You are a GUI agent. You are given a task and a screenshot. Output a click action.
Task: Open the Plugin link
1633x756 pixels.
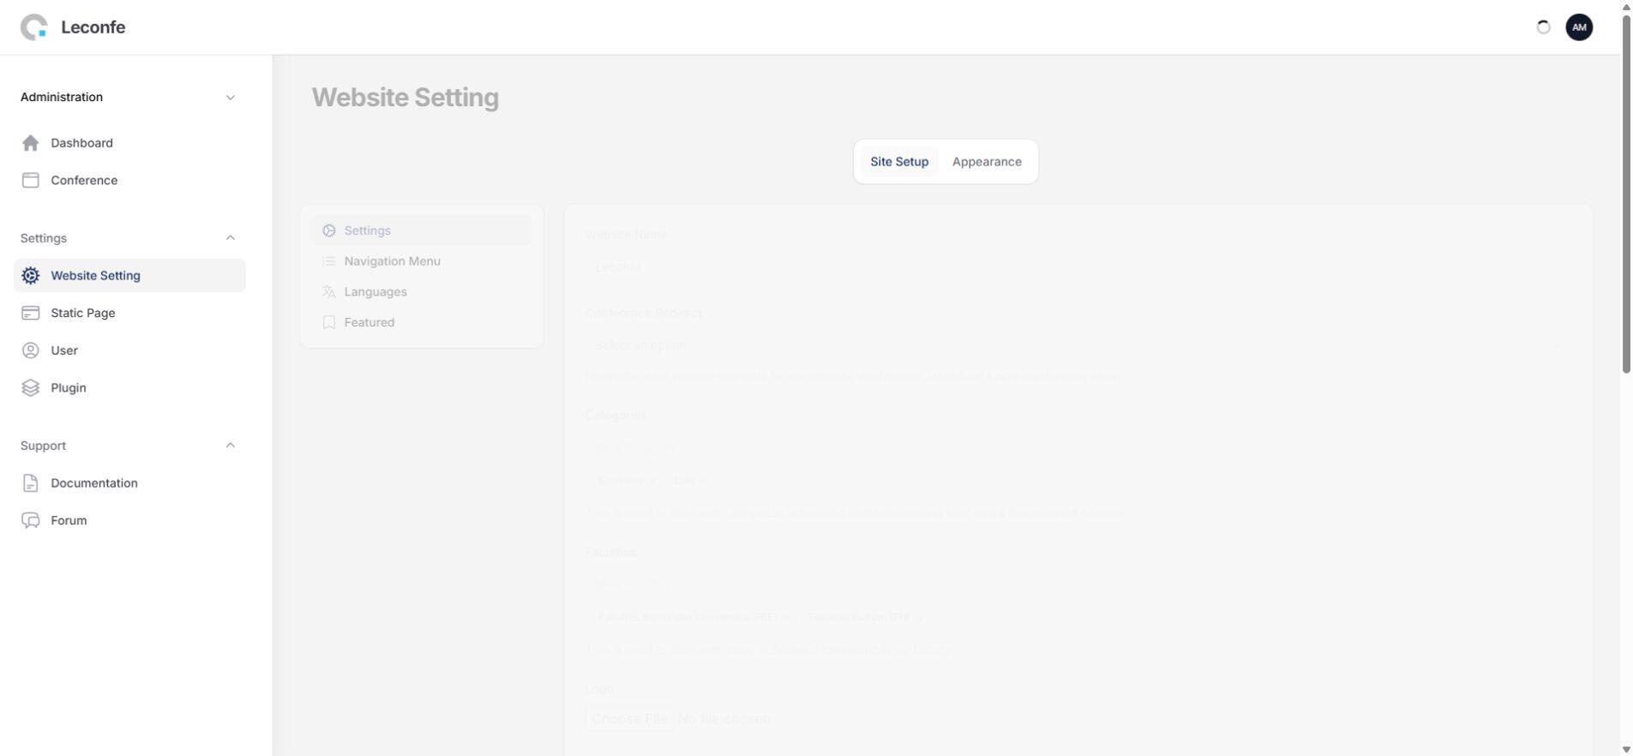coord(129,388)
